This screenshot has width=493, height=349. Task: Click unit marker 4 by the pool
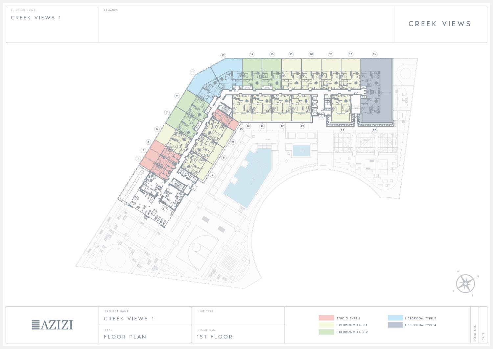(213, 175)
